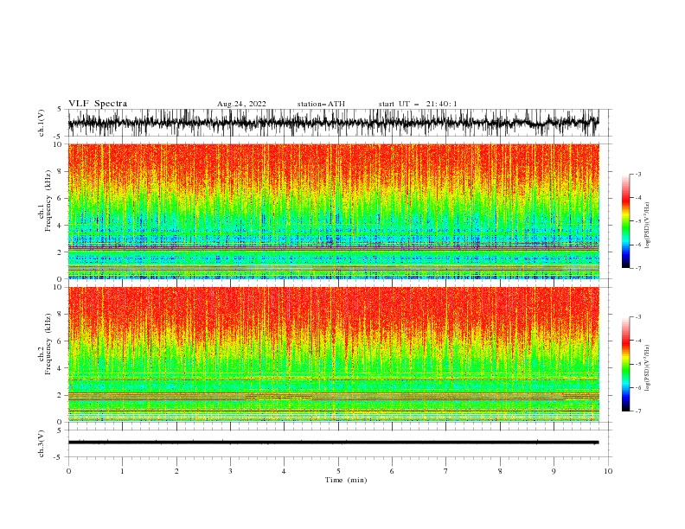Screen dimensions: 685x529
Task: Click tick "4" on the Time axis
Action: tap(285, 471)
